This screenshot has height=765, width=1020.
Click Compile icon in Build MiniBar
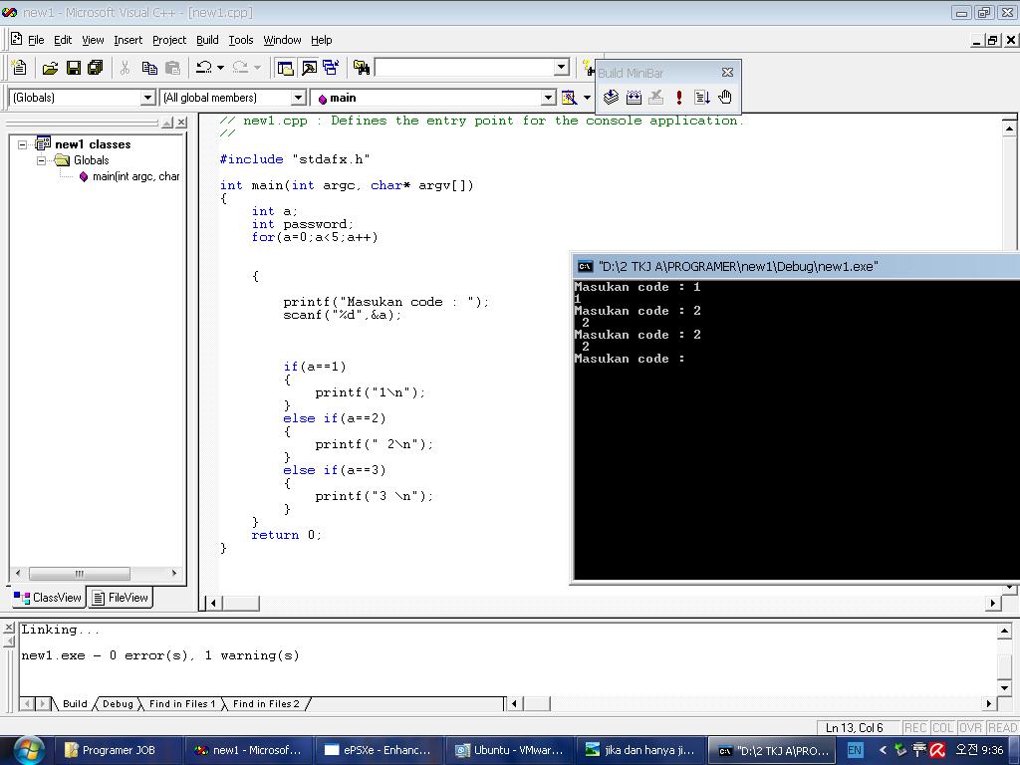tap(611, 97)
